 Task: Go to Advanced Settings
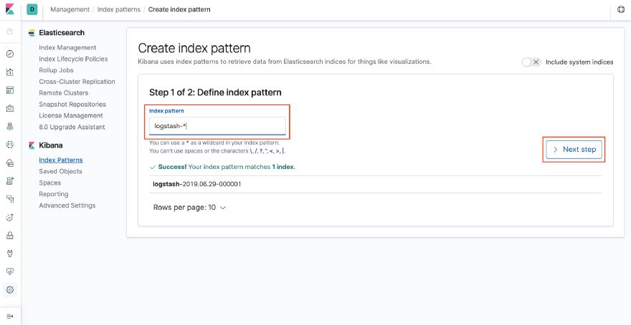tap(67, 205)
